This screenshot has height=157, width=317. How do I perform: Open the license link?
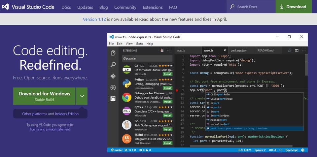point(35,129)
